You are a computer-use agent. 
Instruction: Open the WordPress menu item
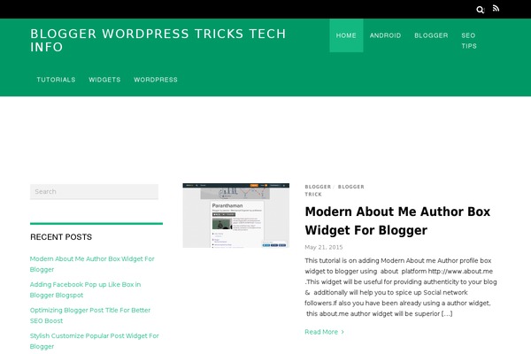tap(156, 80)
